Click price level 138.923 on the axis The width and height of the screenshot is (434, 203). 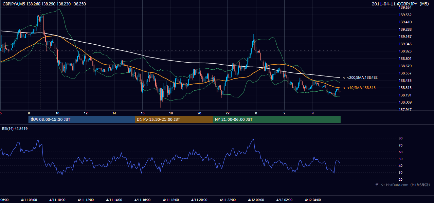(x=405, y=51)
